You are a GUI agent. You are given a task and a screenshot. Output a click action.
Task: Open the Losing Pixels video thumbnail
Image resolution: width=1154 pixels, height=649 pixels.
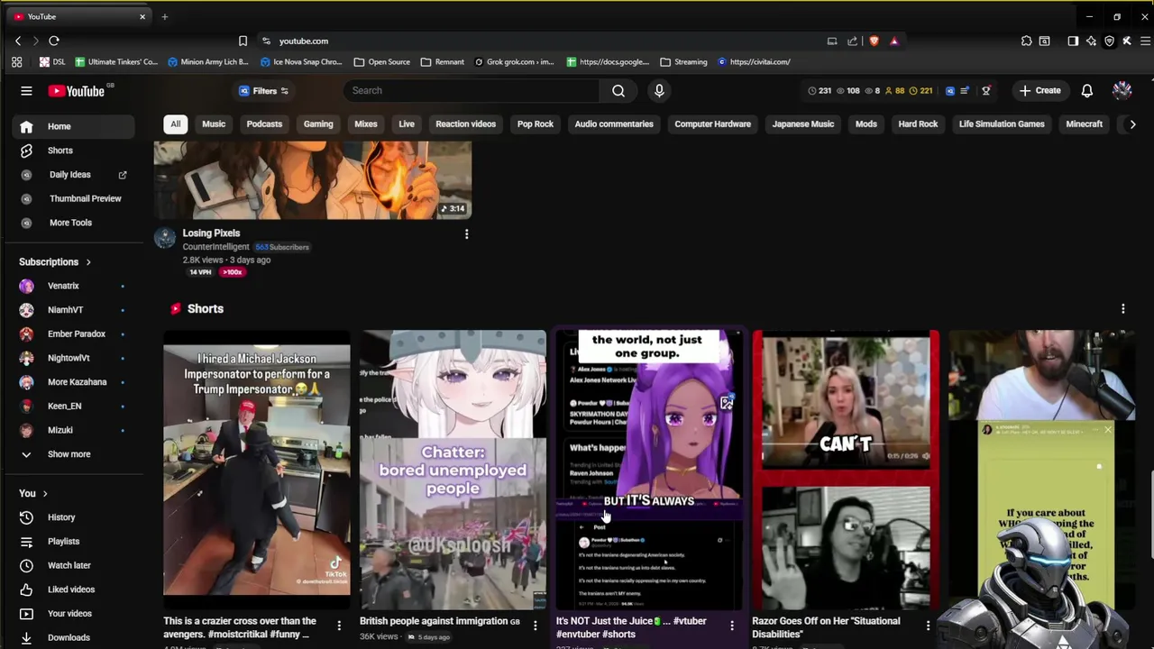tap(312, 180)
